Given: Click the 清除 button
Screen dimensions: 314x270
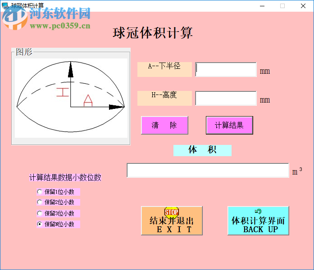Looking at the screenshot, I should click(164, 125).
